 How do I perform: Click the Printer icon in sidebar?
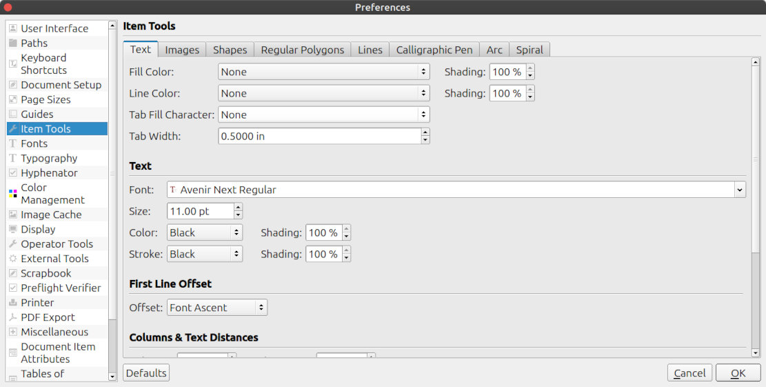[13, 303]
